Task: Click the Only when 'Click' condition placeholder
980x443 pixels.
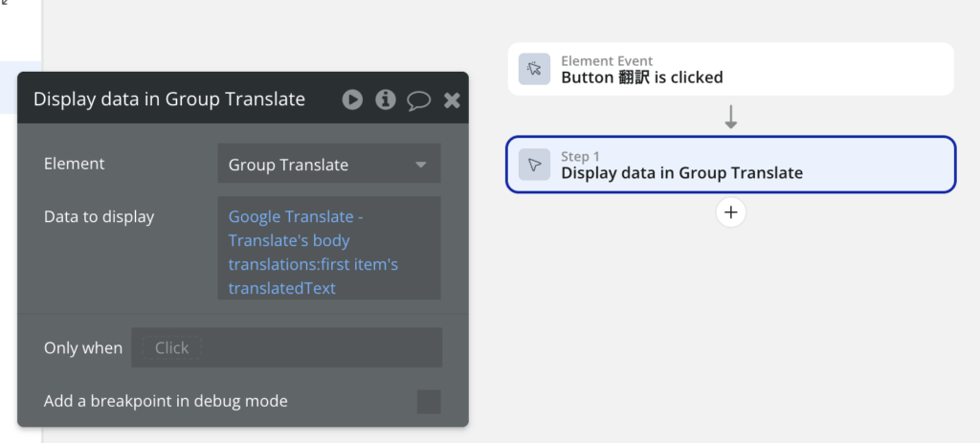Action: tap(172, 348)
